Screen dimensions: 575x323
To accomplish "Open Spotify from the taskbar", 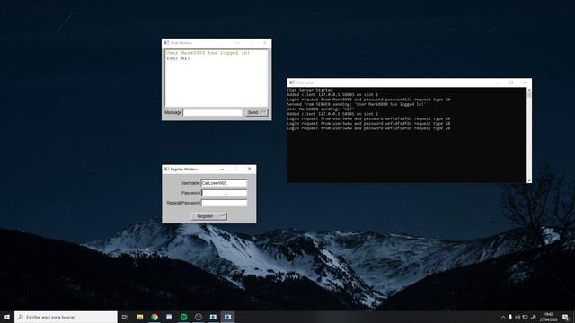I will click(183, 317).
